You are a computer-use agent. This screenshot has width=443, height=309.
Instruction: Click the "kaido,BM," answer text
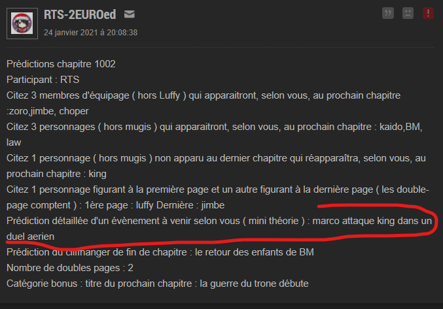tap(400, 127)
